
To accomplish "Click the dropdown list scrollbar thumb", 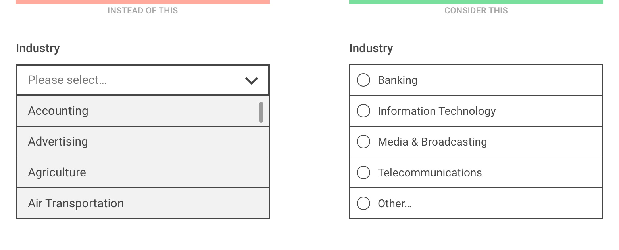I will (261, 112).
